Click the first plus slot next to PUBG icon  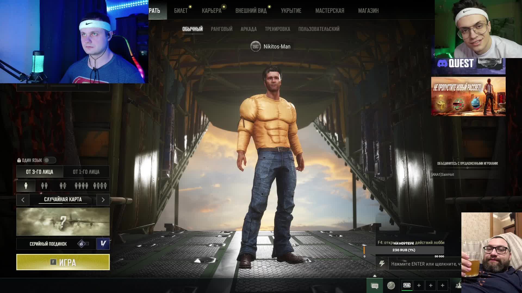coord(419,285)
